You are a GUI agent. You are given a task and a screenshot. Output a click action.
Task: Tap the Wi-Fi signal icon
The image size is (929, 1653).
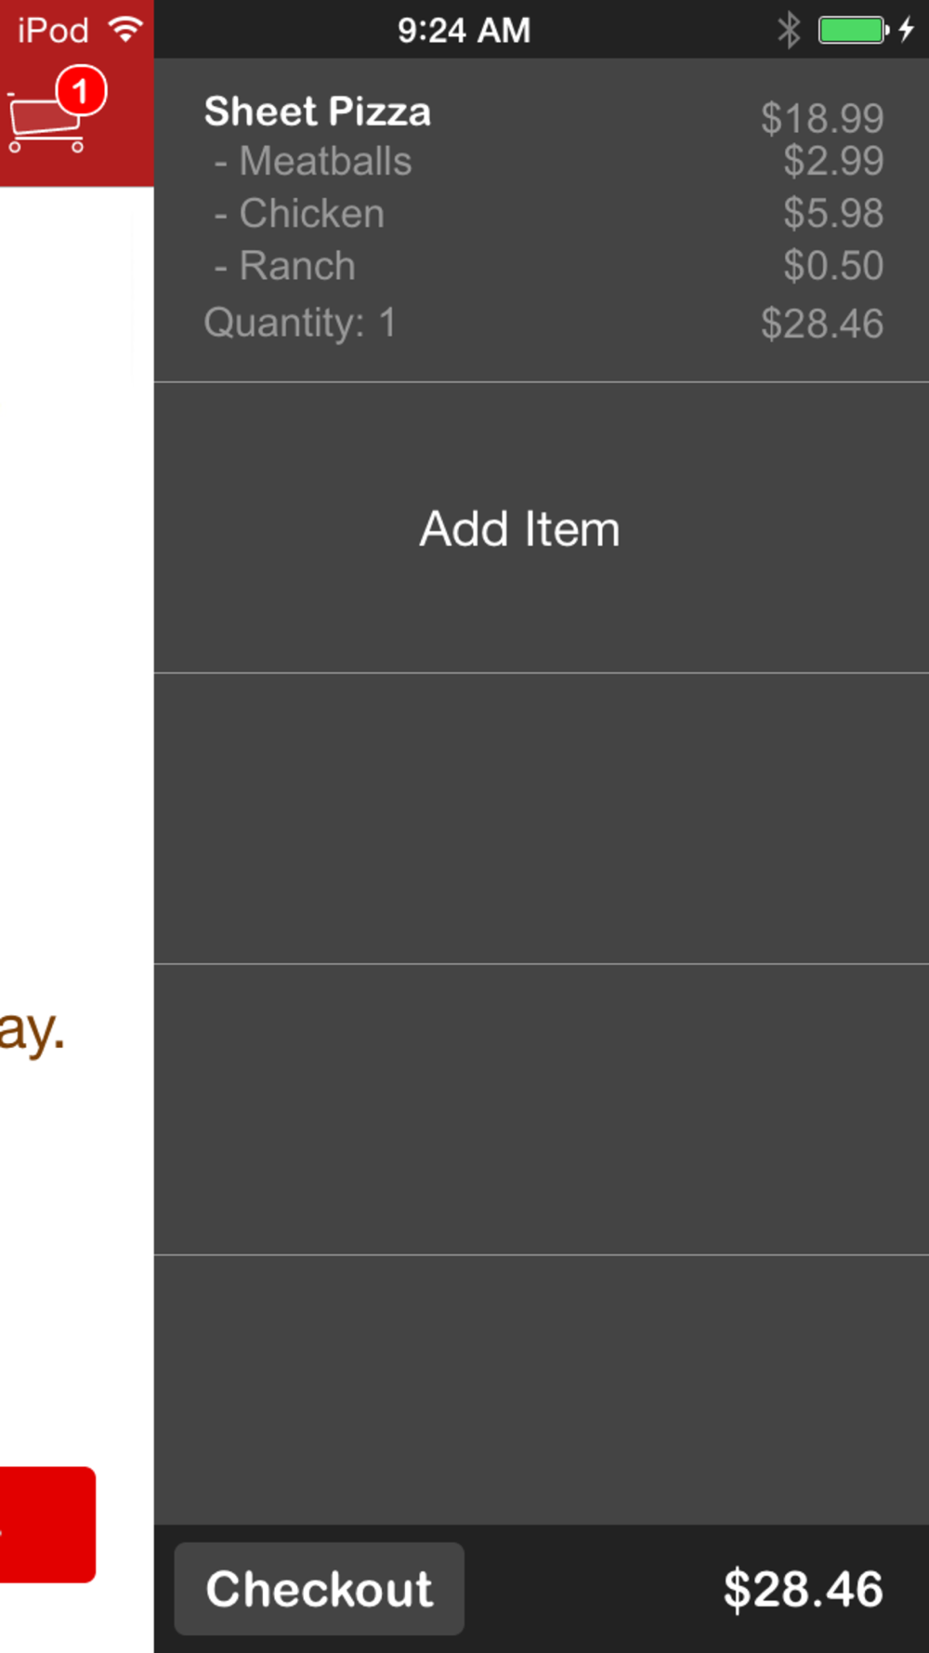coord(125,29)
